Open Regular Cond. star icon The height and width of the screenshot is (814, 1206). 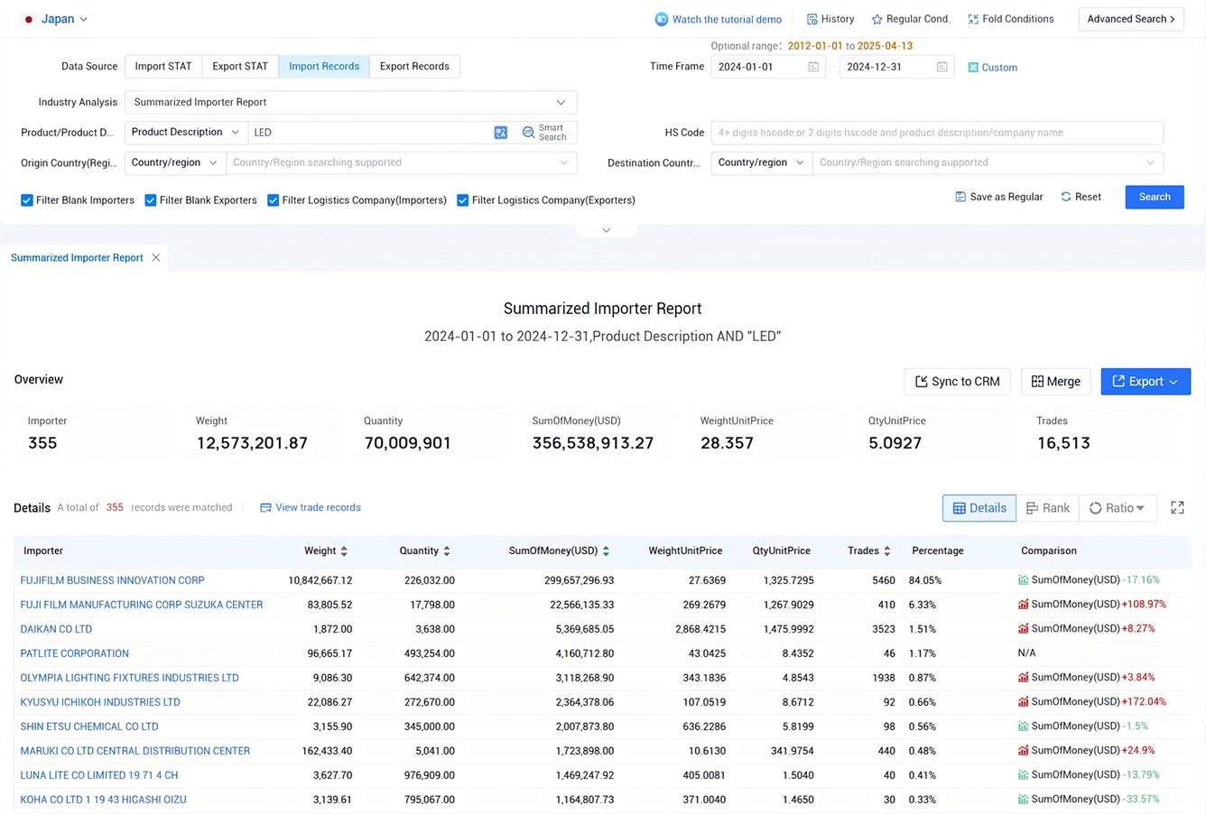pyautogui.click(x=877, y=19)
